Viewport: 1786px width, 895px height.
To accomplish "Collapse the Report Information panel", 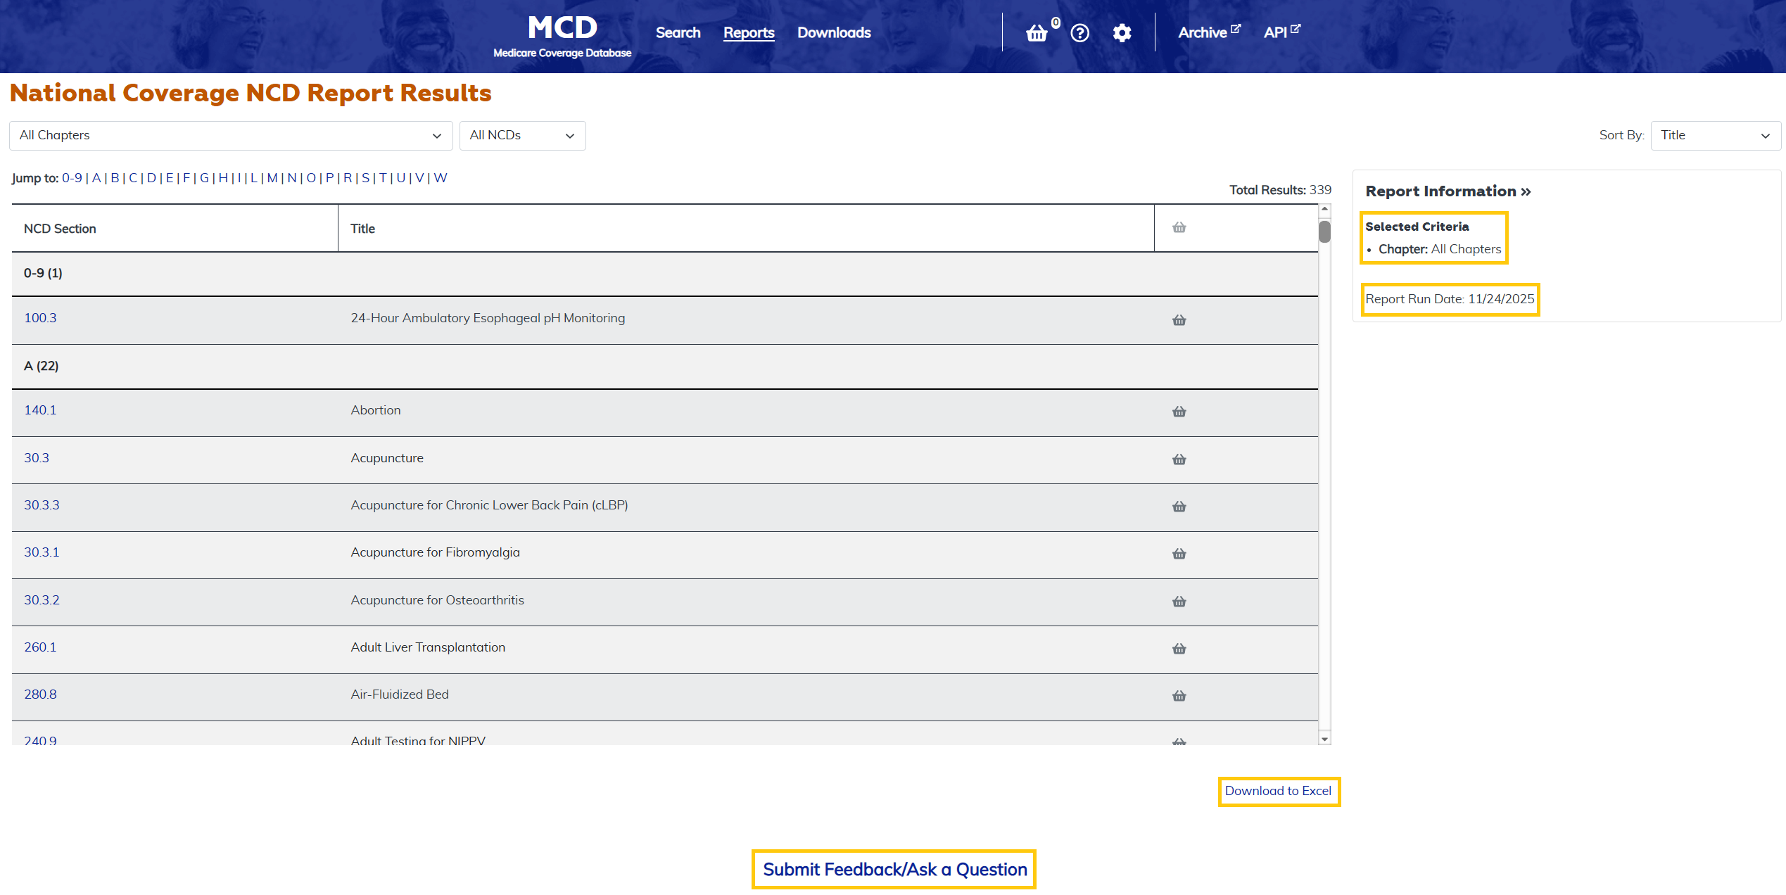I will coord(1448,191).
